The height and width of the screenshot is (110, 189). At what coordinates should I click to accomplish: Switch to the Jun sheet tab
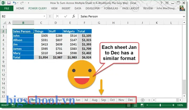click(78, 100)
